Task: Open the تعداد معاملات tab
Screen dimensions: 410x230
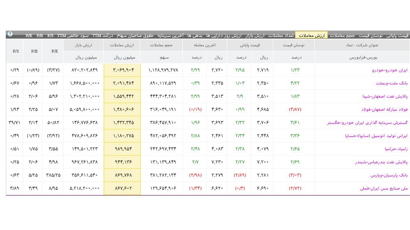Action: click(x=281, y=35)
